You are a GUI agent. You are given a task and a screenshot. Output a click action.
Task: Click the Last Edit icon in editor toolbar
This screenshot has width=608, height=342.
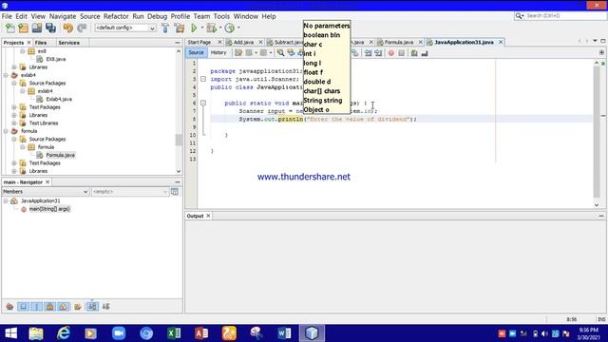click(x=238, y=53)
